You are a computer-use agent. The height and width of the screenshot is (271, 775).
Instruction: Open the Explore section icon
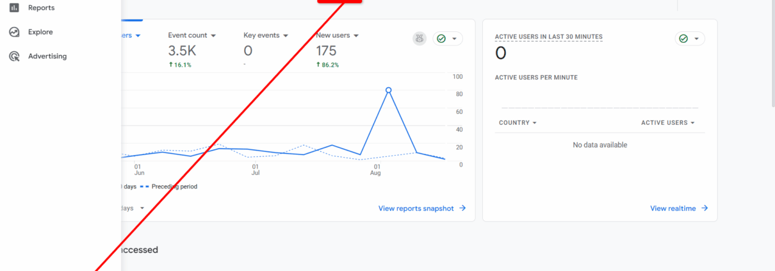(14, 32)
